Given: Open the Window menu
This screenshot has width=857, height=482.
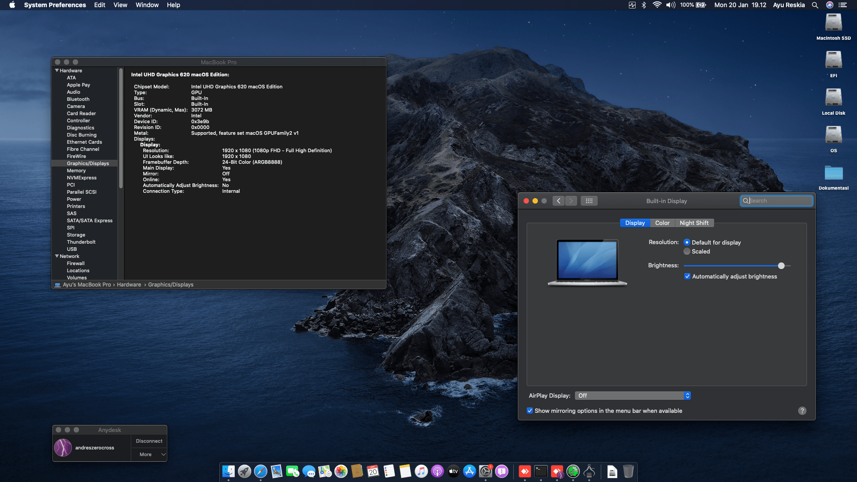Looking at the screenshot, I should 147,5.
